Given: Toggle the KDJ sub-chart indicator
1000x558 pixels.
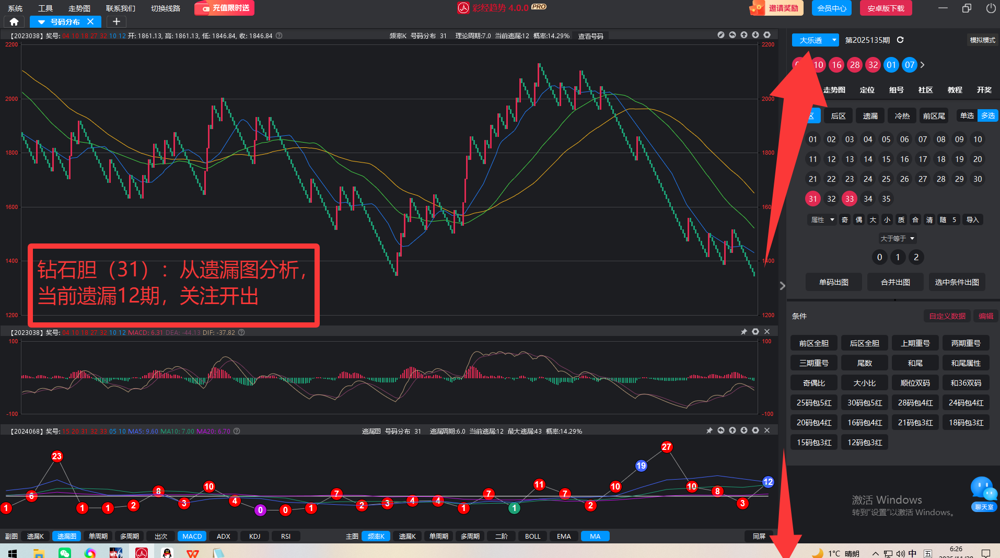Looking at the screenshot, I should click(254, 536).
